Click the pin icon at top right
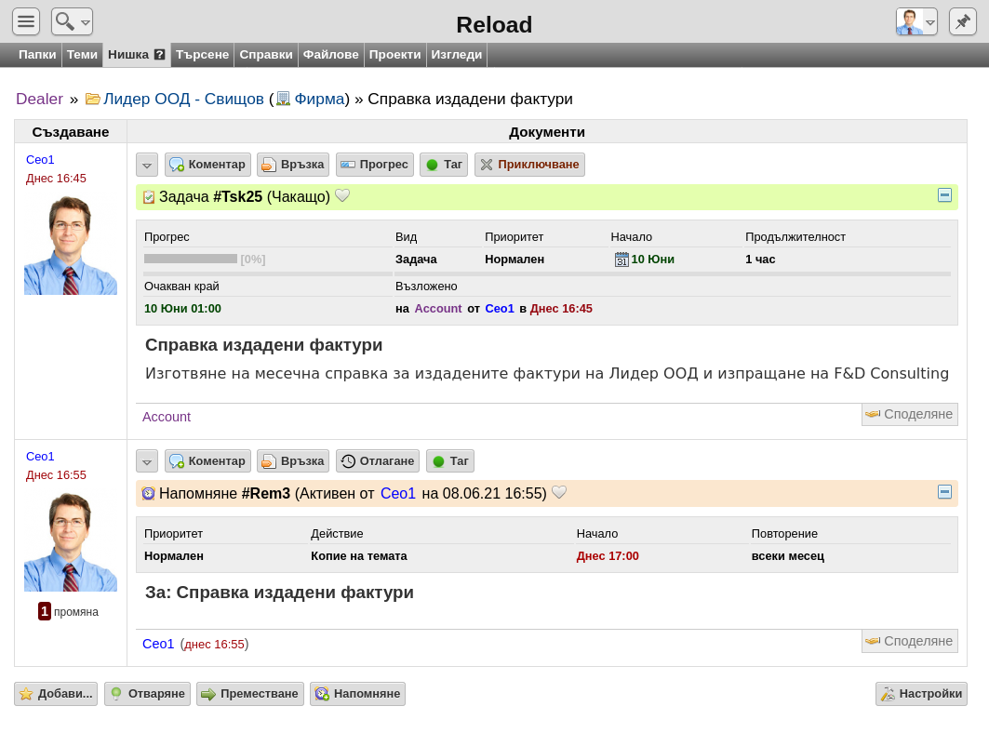Screen dimensions: 989x733 963,21
